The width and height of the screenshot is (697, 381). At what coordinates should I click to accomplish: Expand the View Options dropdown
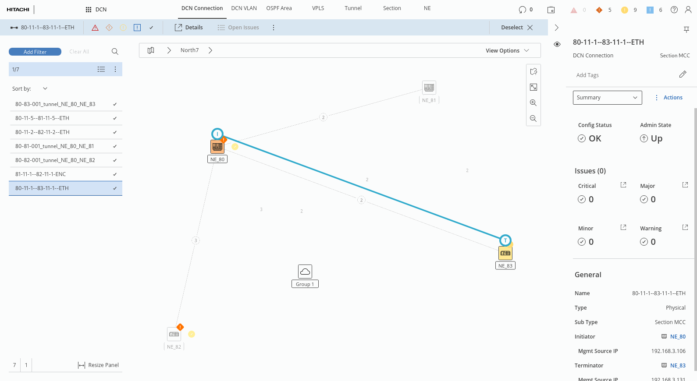pyautogui.click(x=507, y=50)
